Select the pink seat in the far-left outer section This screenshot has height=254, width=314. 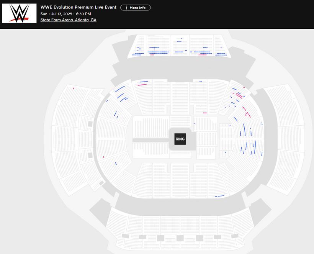coord(74,88)
